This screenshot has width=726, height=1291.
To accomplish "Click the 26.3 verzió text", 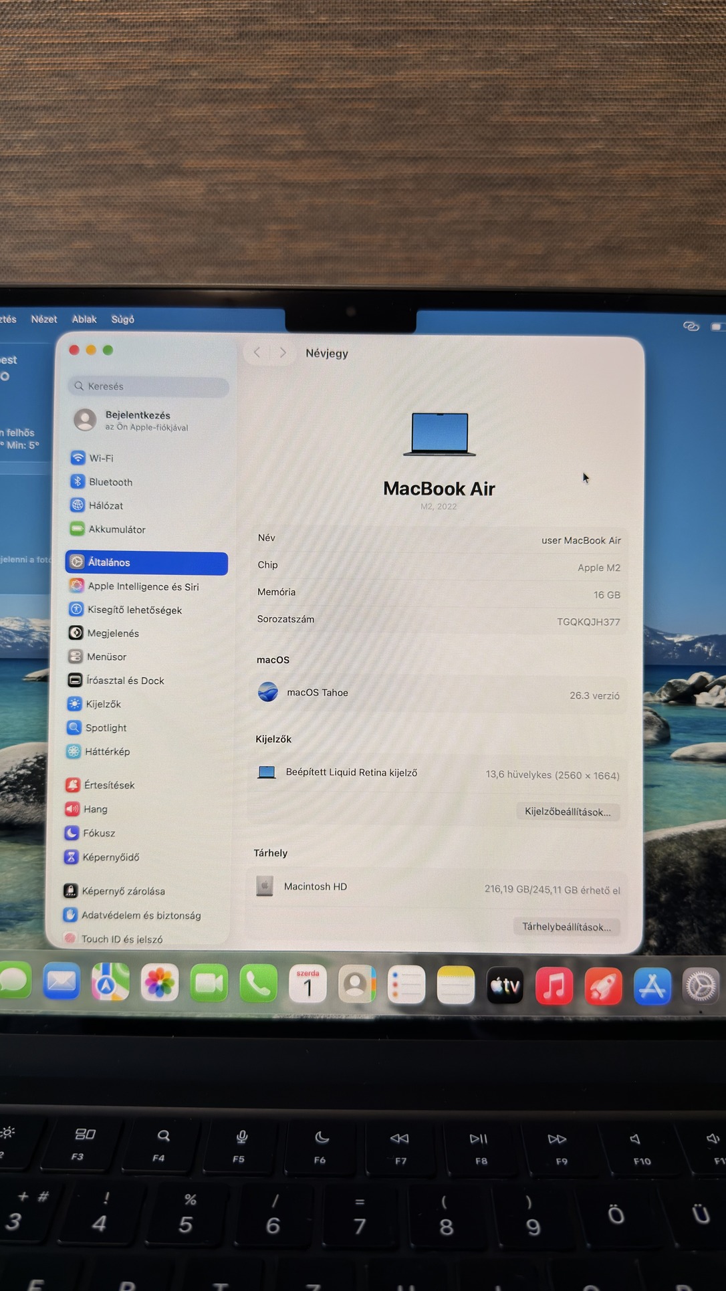I will pos(594,695).
